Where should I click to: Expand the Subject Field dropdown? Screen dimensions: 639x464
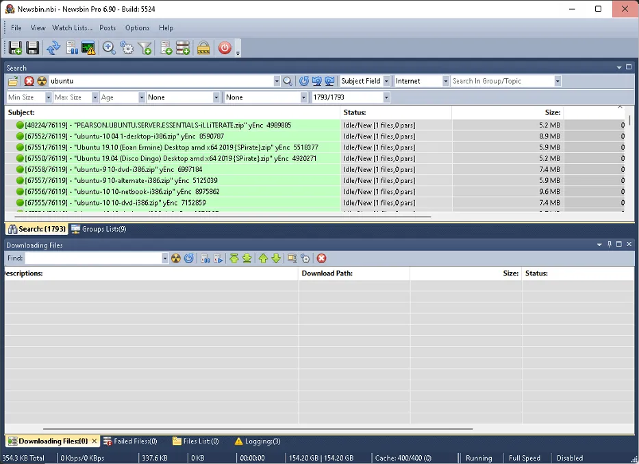[x=386, y=81]
